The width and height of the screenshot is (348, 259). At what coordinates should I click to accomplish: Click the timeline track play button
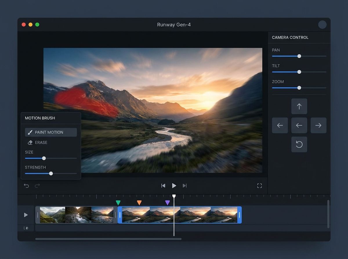pyautogui.click(x=26, y=215)
